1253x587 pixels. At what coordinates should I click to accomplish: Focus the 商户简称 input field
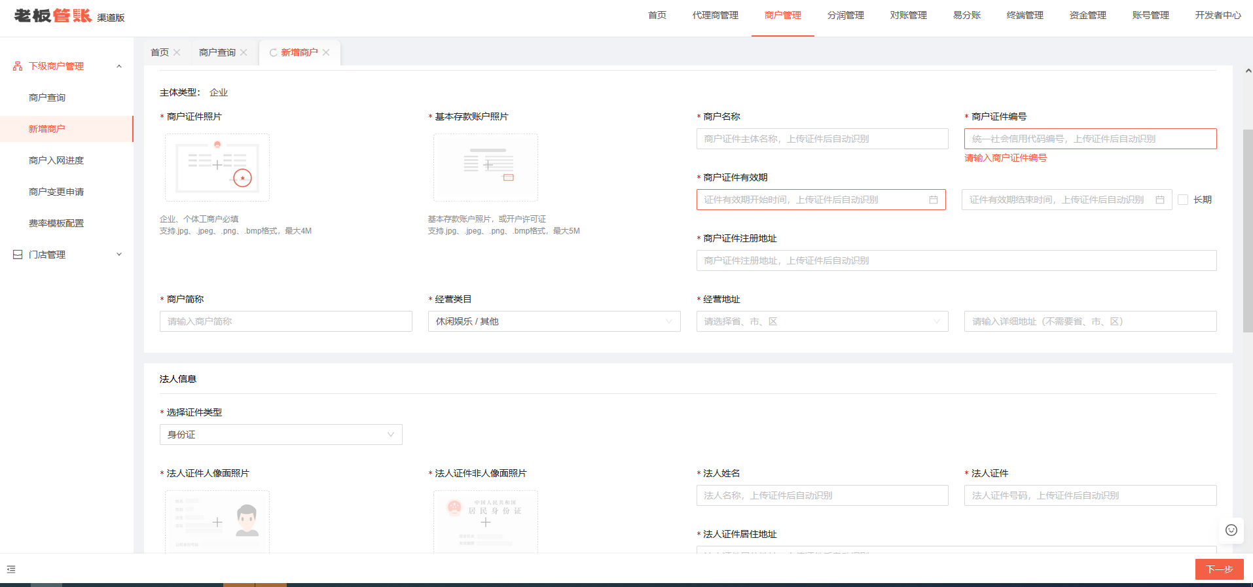[x=286, y=321]
